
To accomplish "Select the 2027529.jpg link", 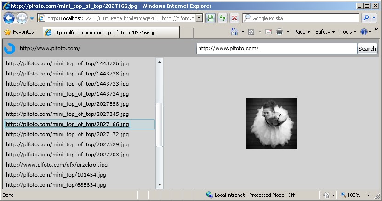I will (x=67, y=144).
